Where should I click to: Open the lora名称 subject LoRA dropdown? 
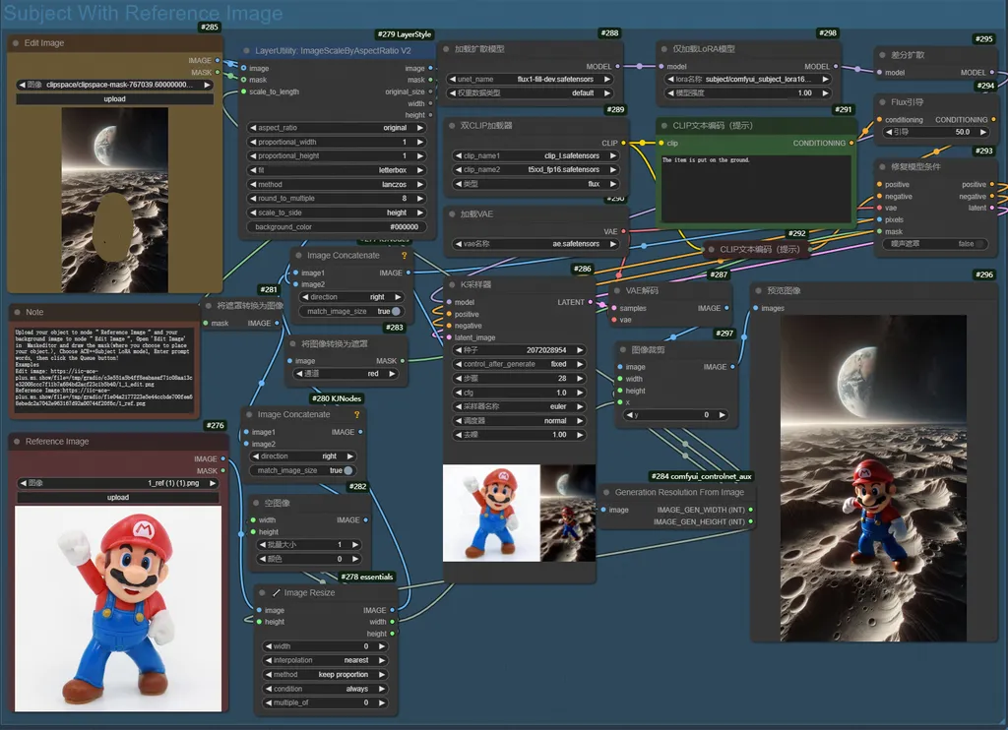point(748,79)
